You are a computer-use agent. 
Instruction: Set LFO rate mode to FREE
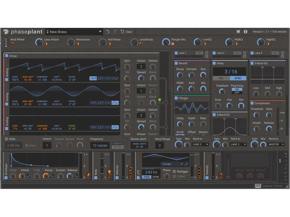(x=147, y=177)
